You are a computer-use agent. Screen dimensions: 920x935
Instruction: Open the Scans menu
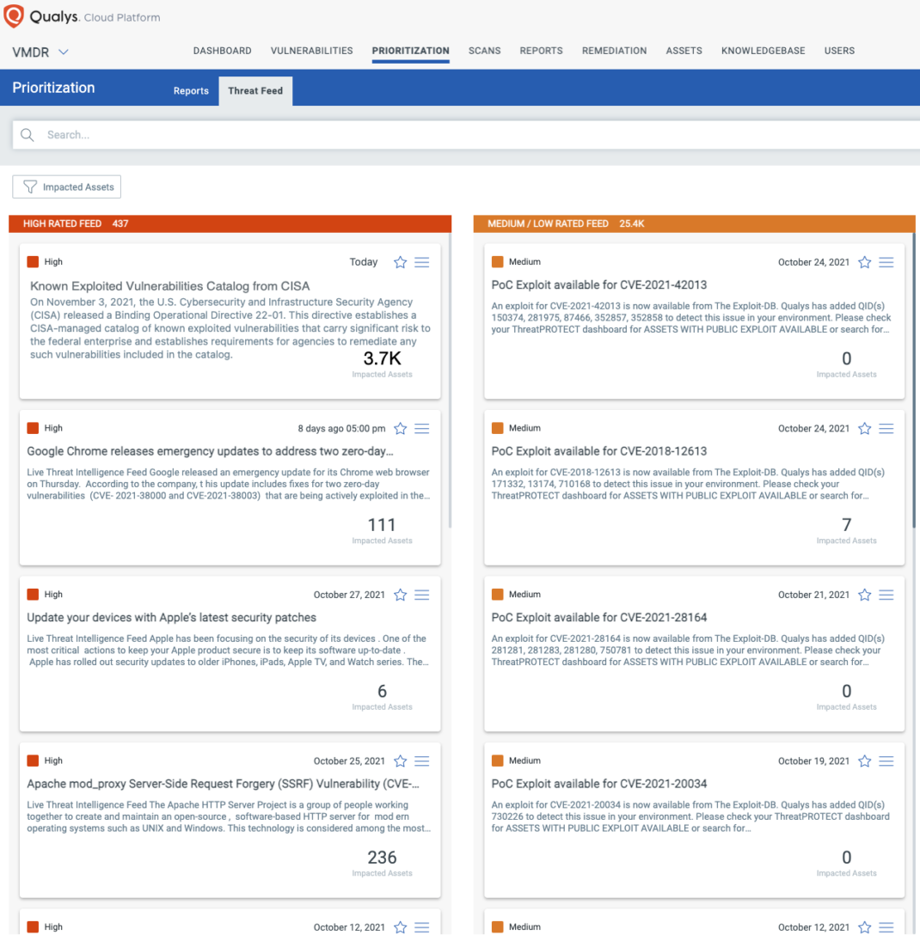pyautogui.click(x=484, y=51)
